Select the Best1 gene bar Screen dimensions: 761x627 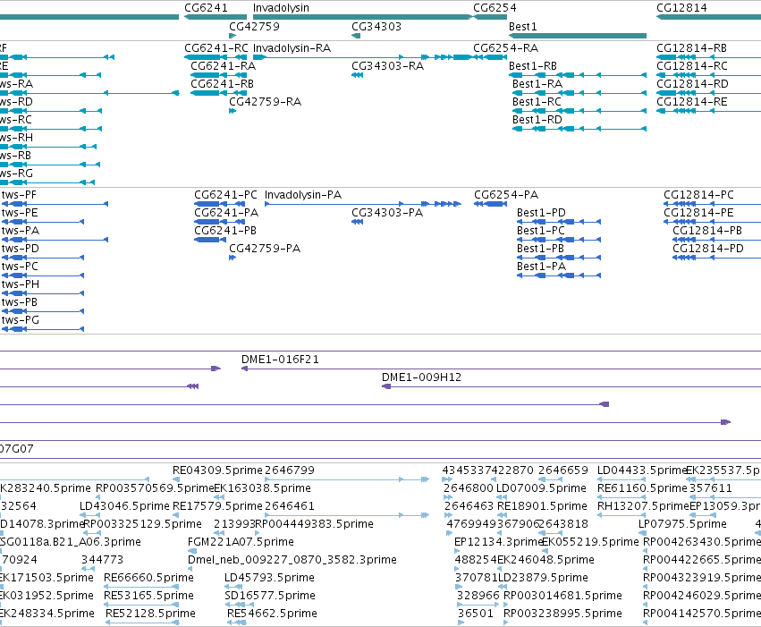[578, 36]
